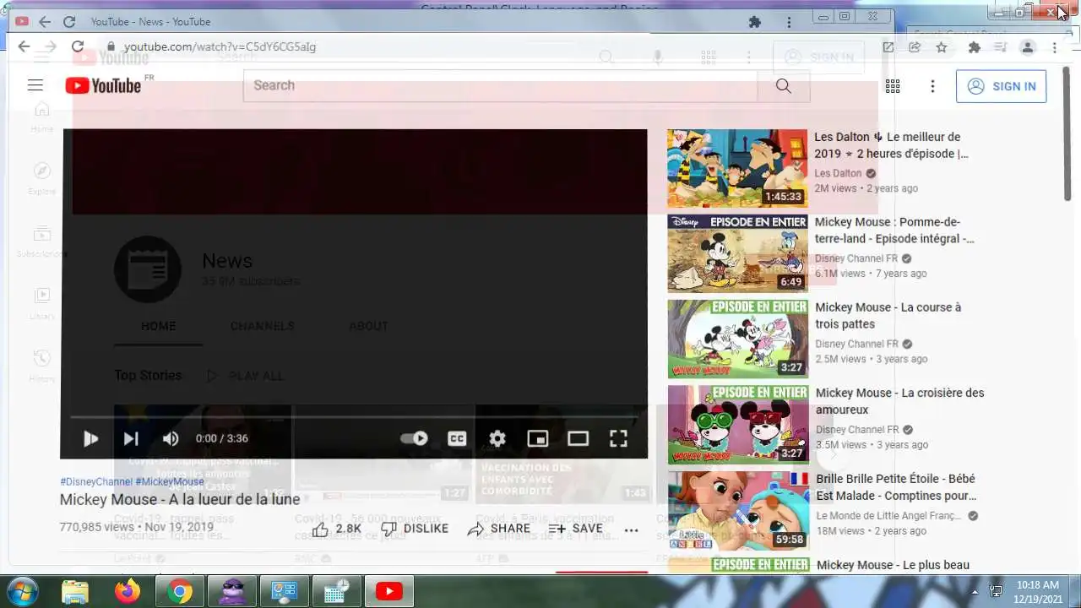Screen dimensions: 1081x608
Task: Go back in Chrome browser
Action: tap(24, 47)
